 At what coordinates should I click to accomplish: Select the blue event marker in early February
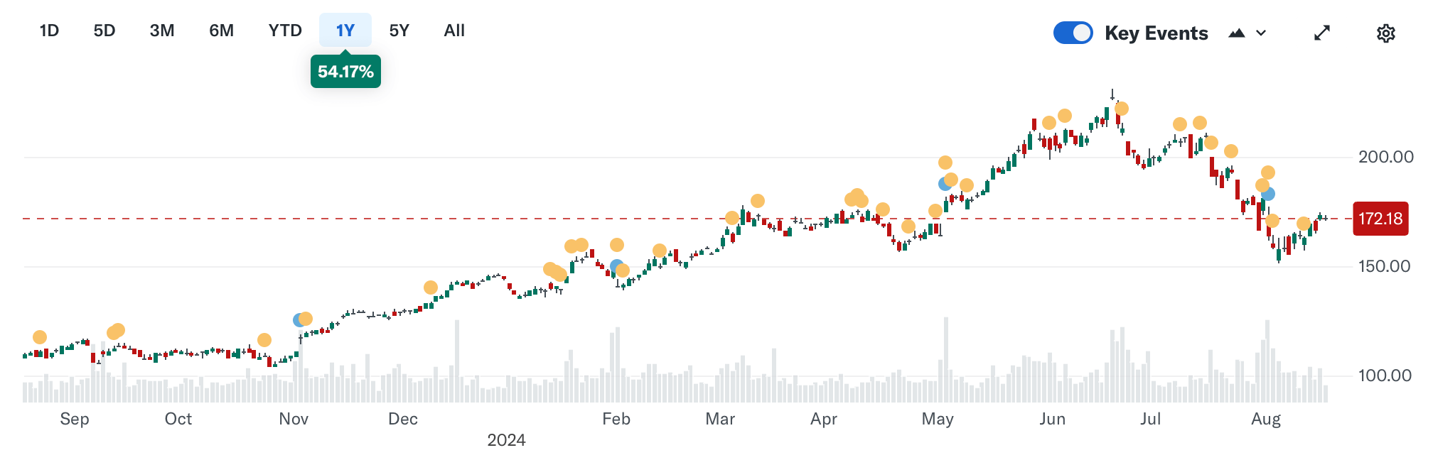[x=616, y=266]
